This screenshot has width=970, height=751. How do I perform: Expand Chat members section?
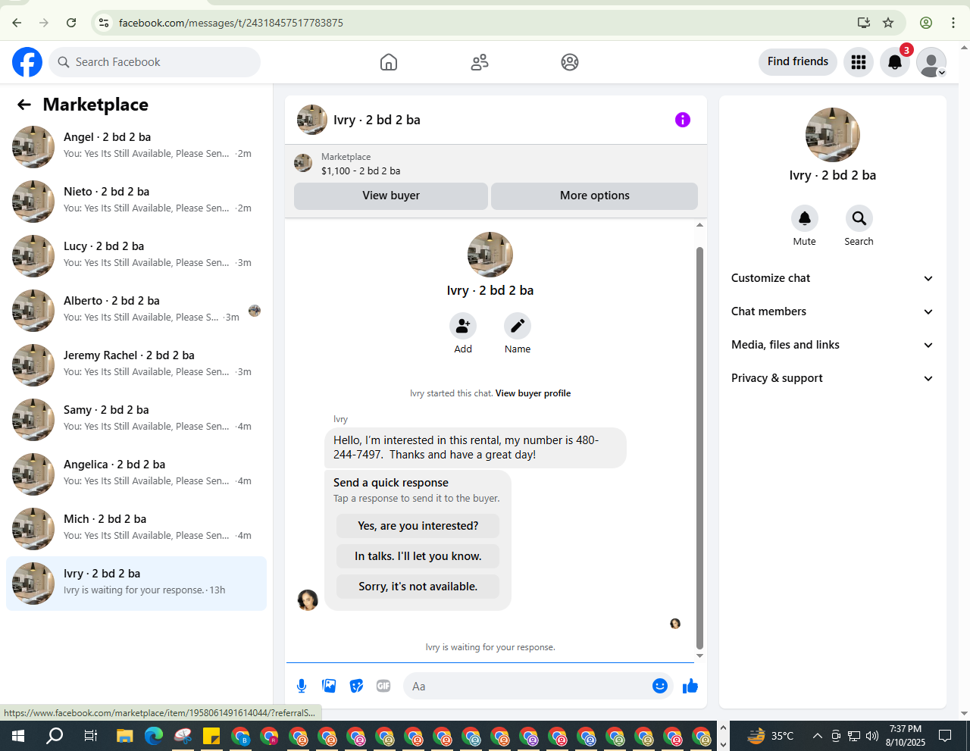pos(832,311)
